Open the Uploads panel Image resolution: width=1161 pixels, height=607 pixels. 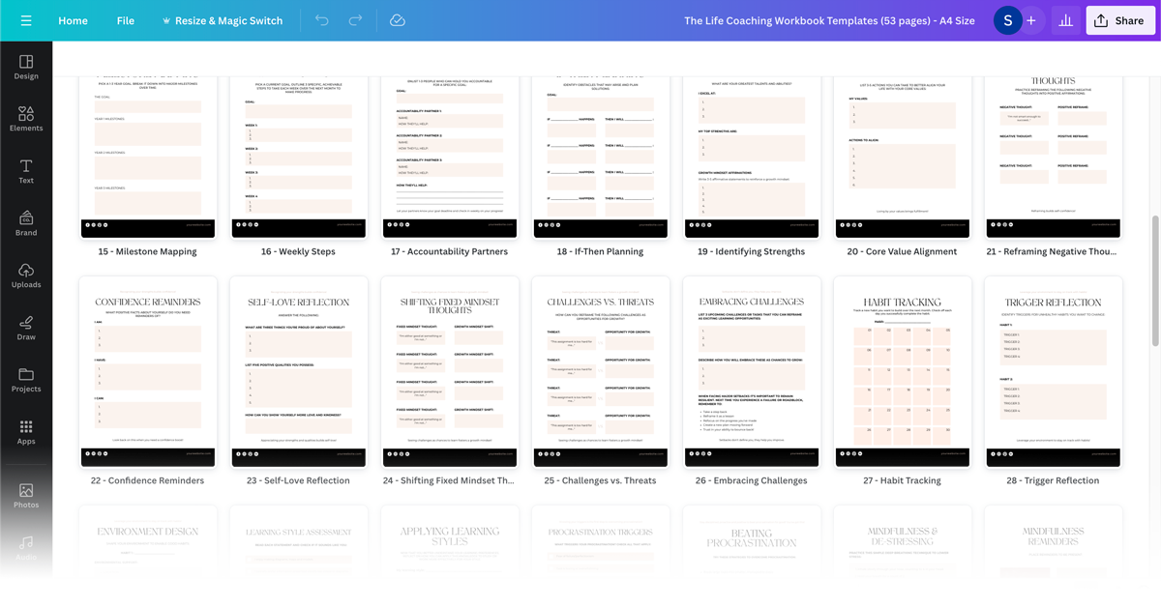coord(26,275)
